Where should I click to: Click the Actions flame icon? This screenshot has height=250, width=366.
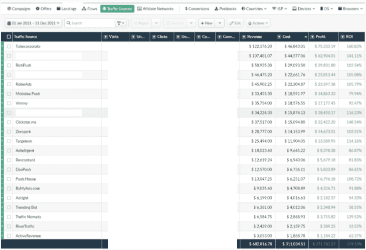[250, 23]
